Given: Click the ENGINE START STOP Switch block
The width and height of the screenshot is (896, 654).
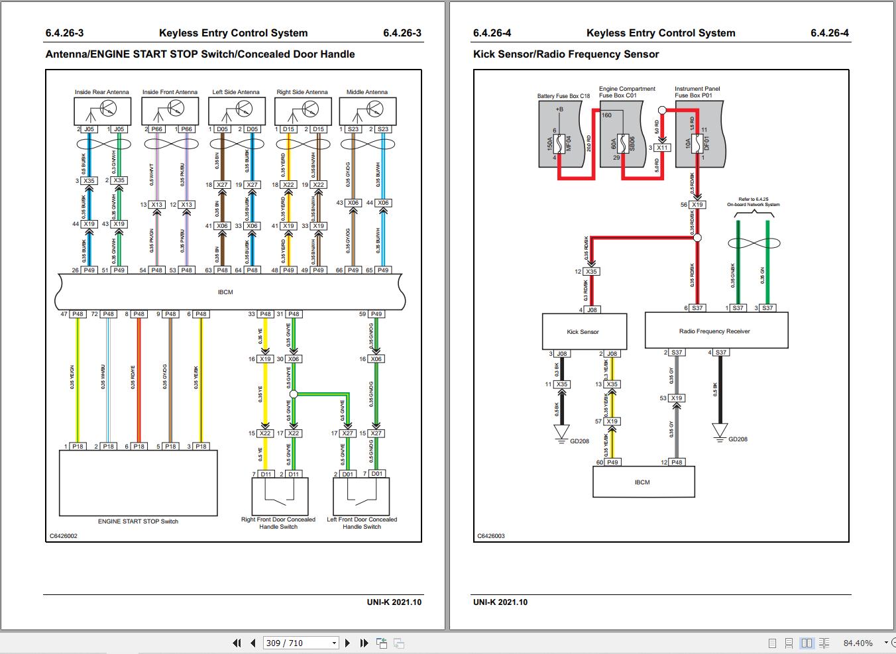Looking at the screenshot, I should [137, 482].
